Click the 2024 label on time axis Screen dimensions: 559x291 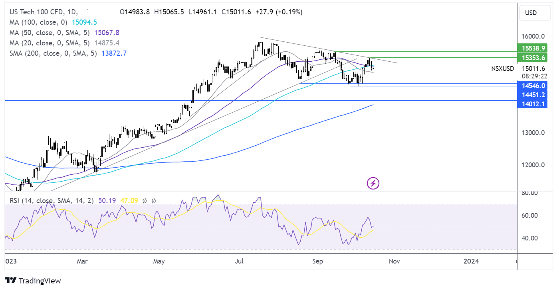click(472, 261)
